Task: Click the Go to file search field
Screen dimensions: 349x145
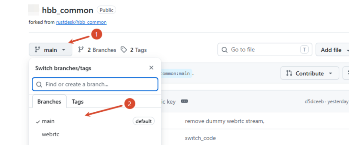Action: 265,50
